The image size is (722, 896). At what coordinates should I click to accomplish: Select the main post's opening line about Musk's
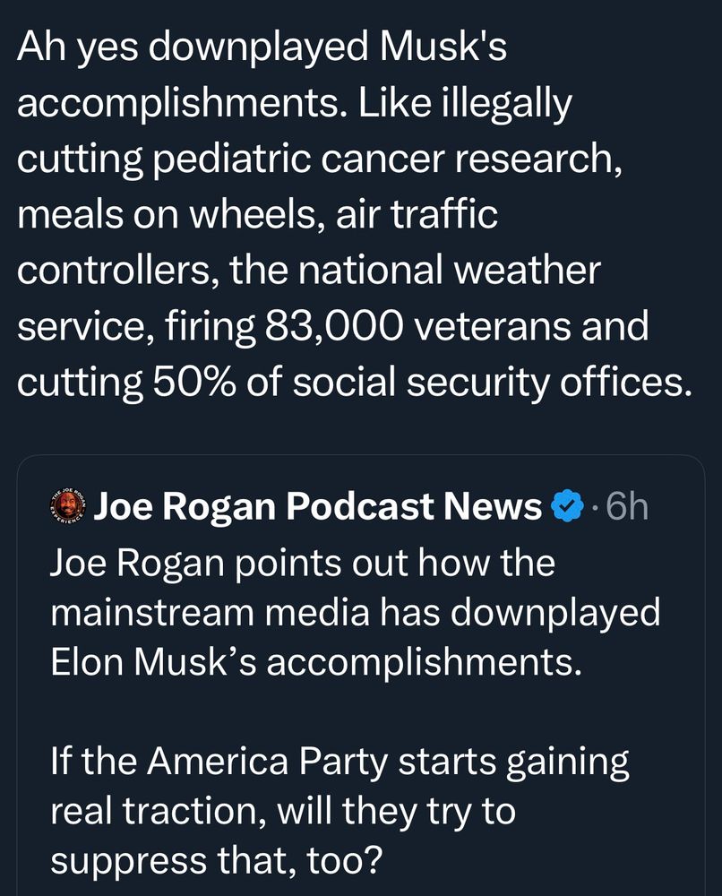point(262,48)
